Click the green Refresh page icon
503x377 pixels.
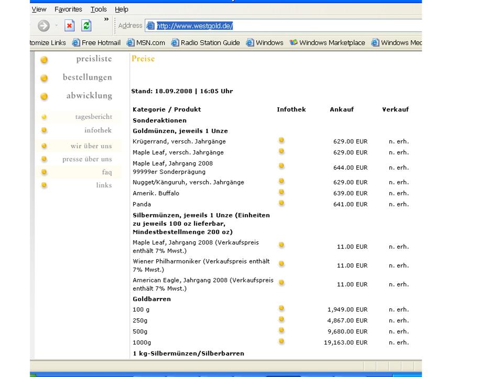click(86, 26)
